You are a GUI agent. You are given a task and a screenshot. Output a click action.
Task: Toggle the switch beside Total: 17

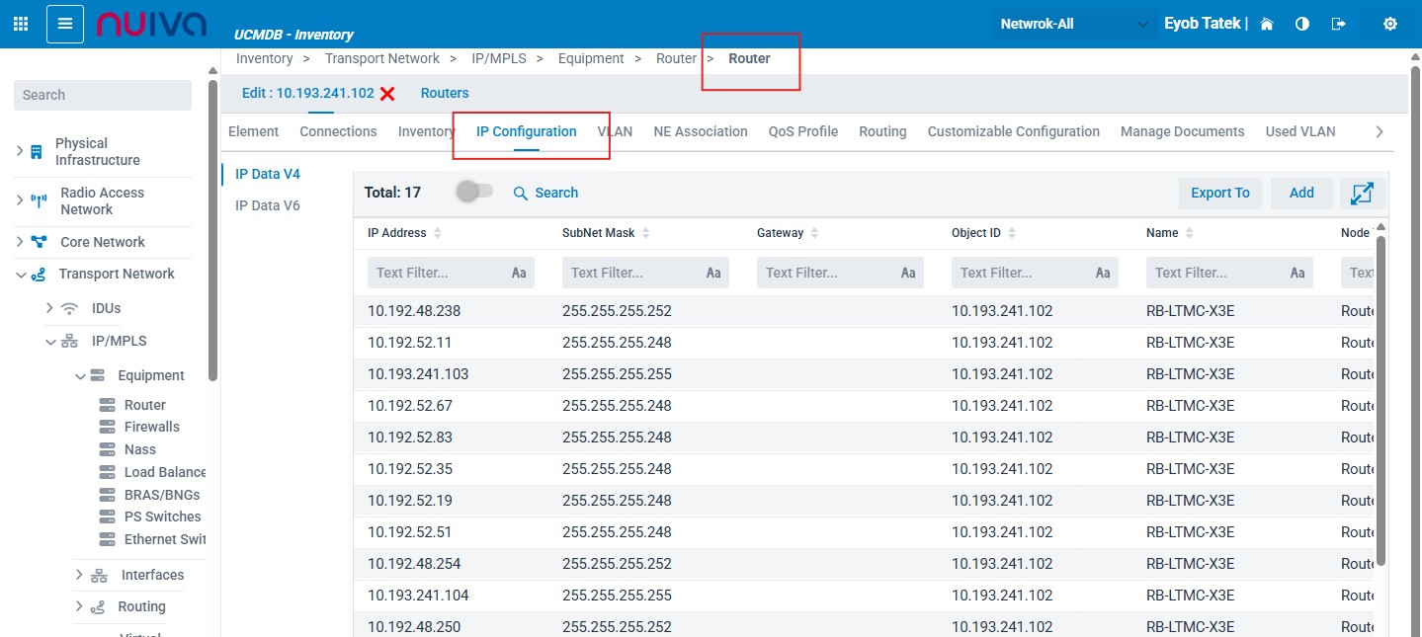coord(474,193)
